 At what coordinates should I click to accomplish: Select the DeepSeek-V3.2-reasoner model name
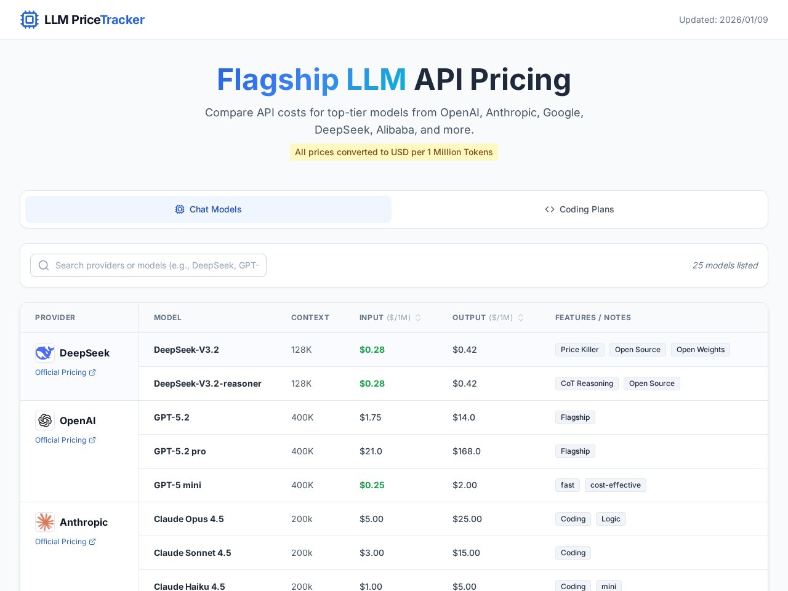point(207,384)
